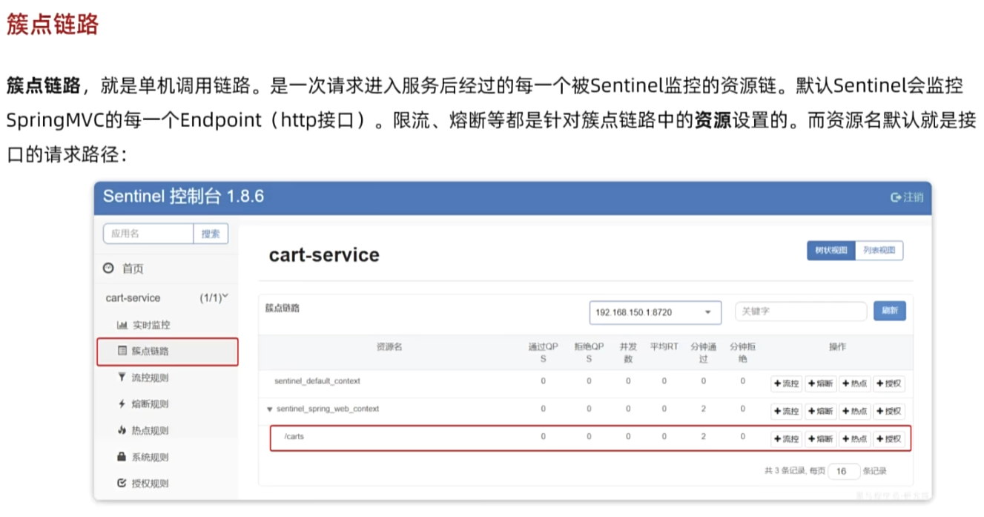984x517 pixels.
Task: Click the cart-service page heading
Action: (x=324, y=255)
